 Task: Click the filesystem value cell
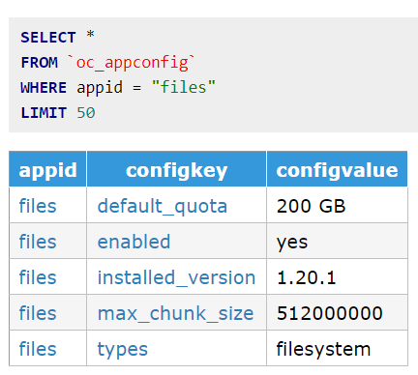coord(337,348)
